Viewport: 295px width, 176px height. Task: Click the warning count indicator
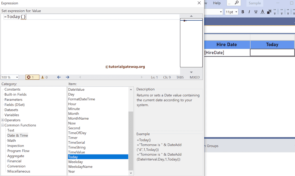(45, 77)
